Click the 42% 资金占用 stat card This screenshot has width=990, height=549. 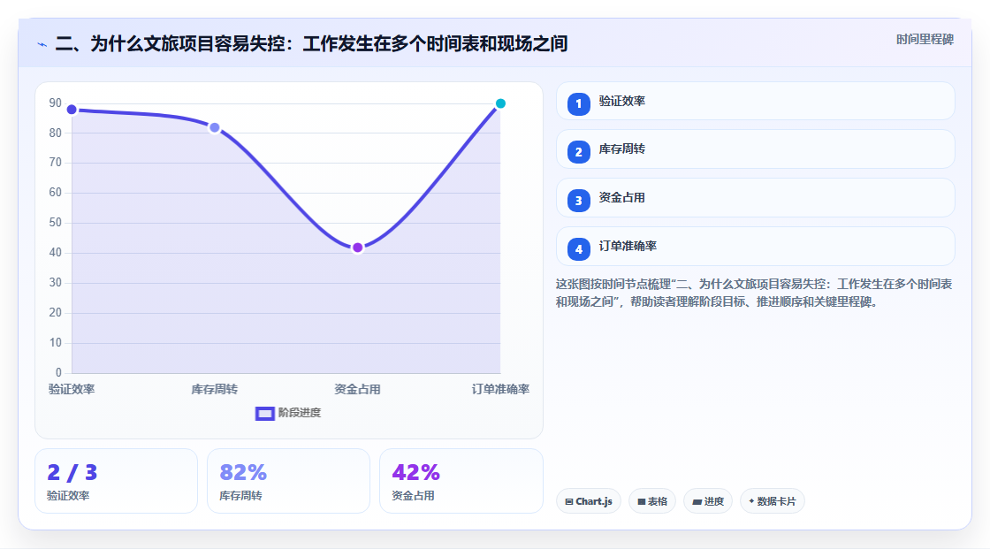[x=461, y=481]
